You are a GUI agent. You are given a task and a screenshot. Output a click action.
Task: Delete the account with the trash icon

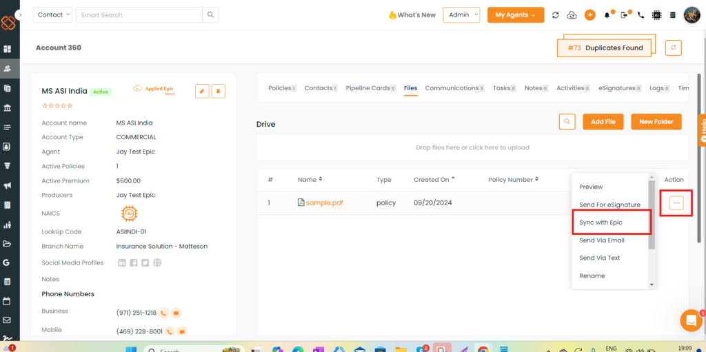click(219, 91)
